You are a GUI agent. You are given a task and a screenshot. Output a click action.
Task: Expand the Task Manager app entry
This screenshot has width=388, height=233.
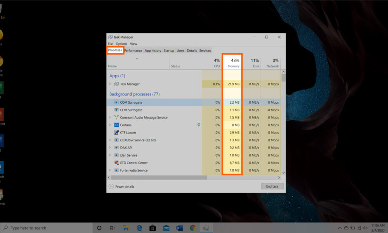(110, 84)
